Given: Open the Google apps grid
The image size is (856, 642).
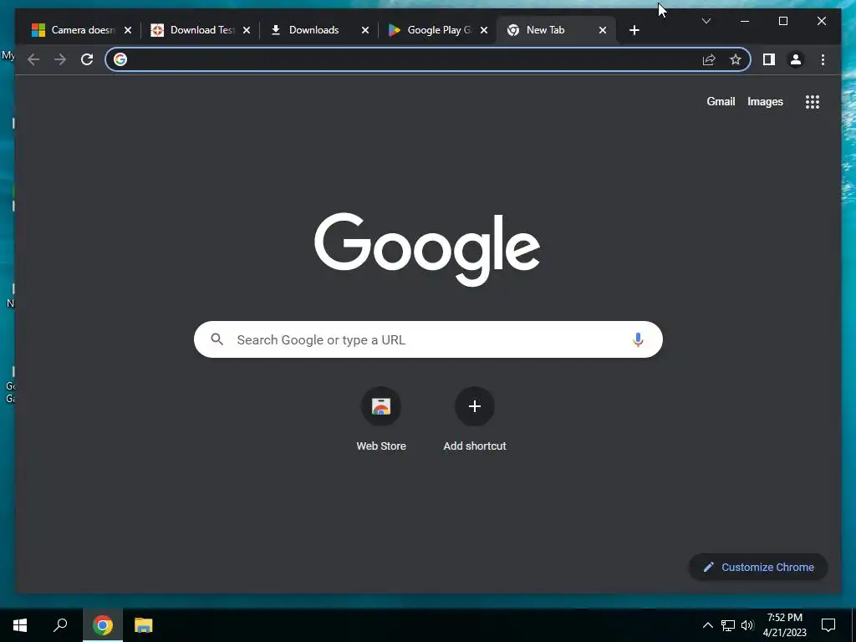Looking at the screenshot, I should click(813, 102).
